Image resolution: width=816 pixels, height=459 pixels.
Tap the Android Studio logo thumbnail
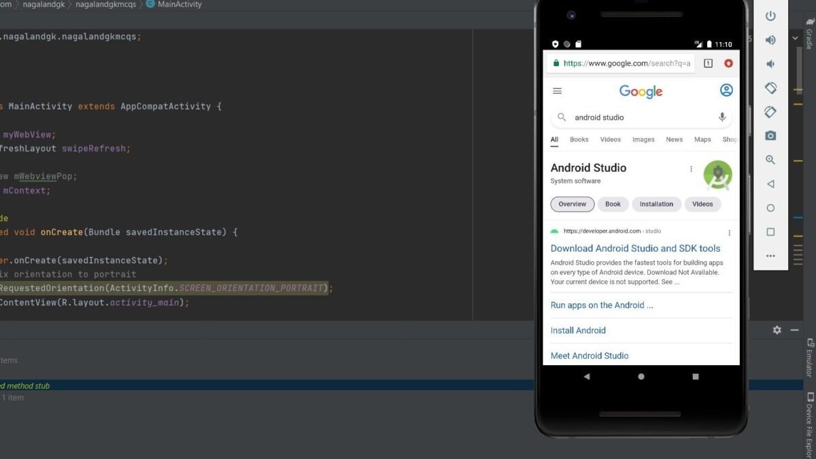tap(717, 175)
